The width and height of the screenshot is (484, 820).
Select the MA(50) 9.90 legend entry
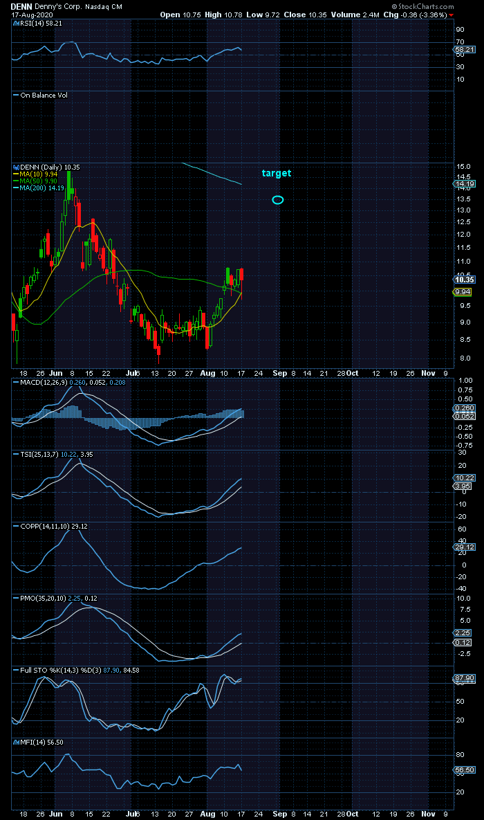pyautogui.click(x=35, y=181)
